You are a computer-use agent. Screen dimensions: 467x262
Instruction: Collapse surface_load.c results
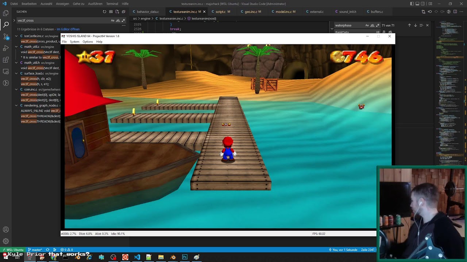click(16, 73)
